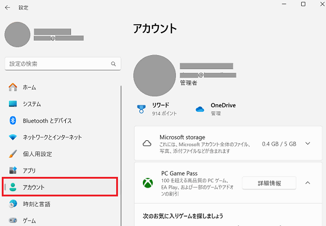
Task: Click the 詳細情報 button
Action: point(269,183)
